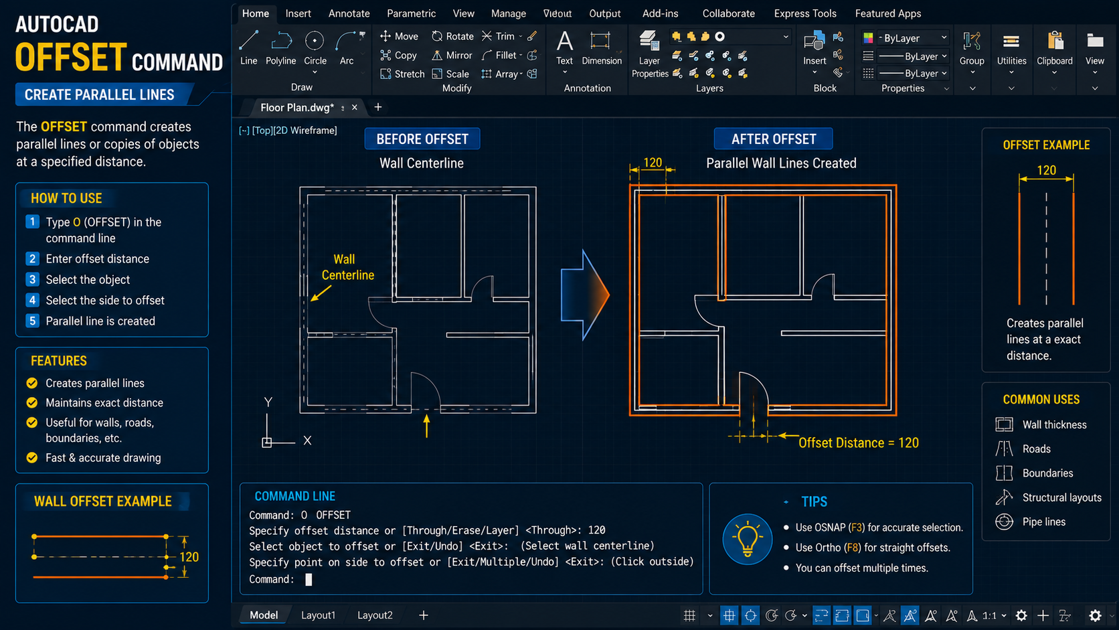
Task: Switch to the Parametric ribbon tab
Action: click(x=411, y=13)
